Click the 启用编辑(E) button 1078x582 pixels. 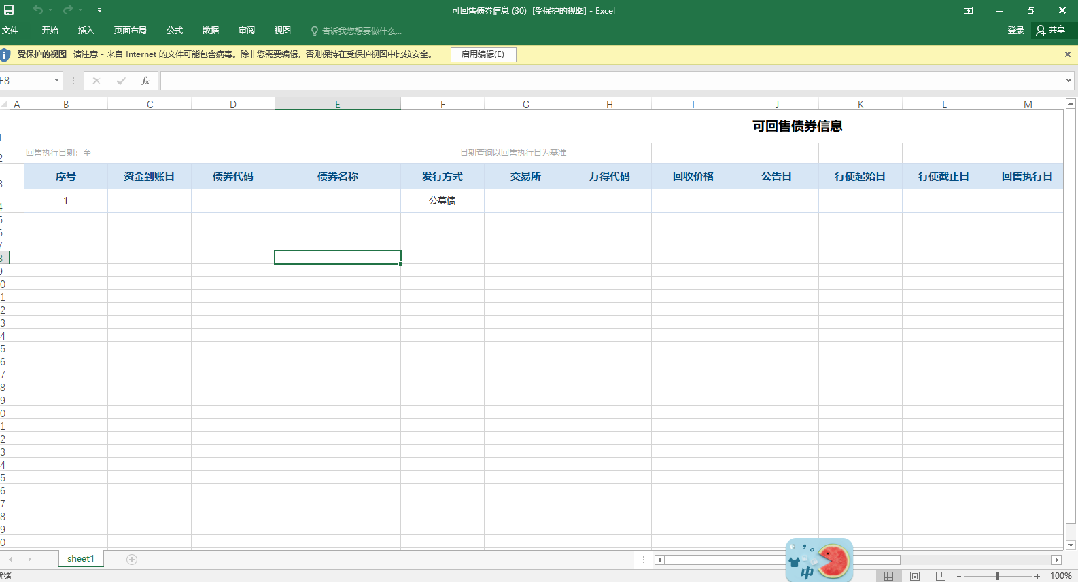(x=483, y=54)
